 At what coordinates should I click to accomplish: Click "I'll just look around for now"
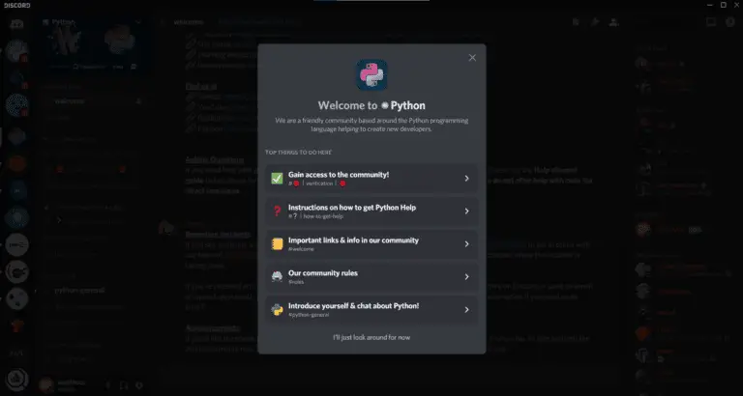[x=371, y=337]
